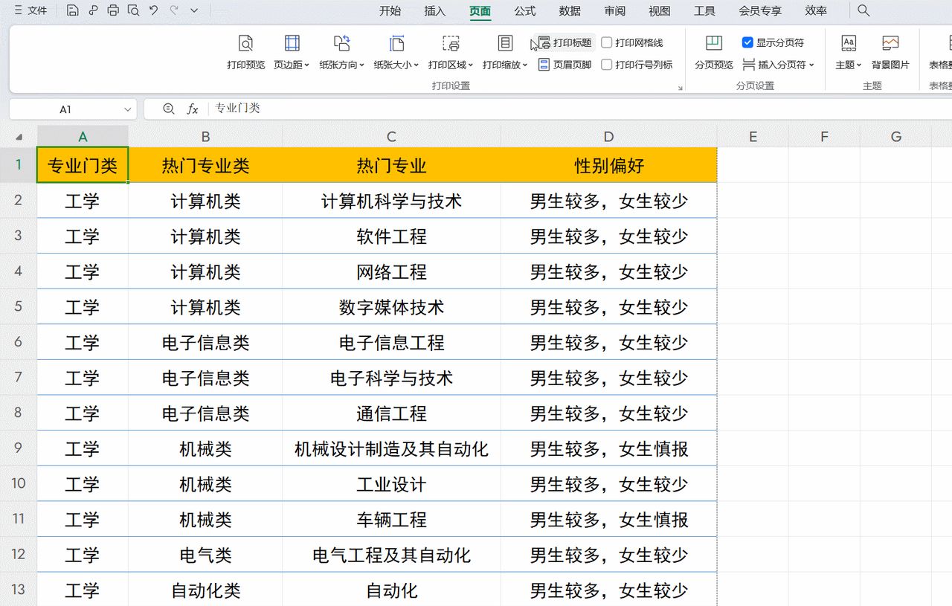Uncheck the 显示分页符 checkbox
Image resolution: width=952 pixels, height=606 pixels.
(748, 43)
